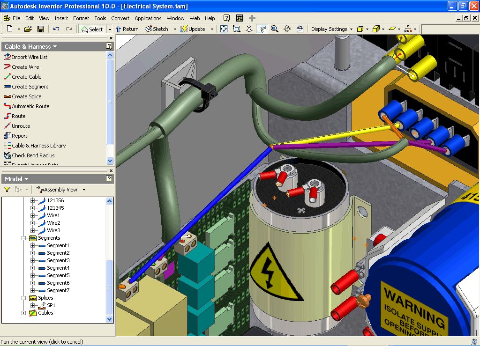Image resolution: width=480 pixels, height=346 pixels.
Task: Click the Undo arrow icon
Action: [x=56, y=29]
